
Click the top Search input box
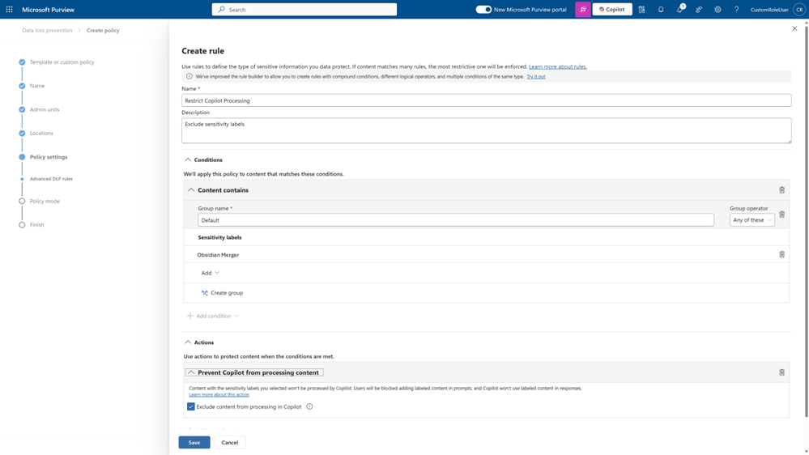(x=304, y=9)
